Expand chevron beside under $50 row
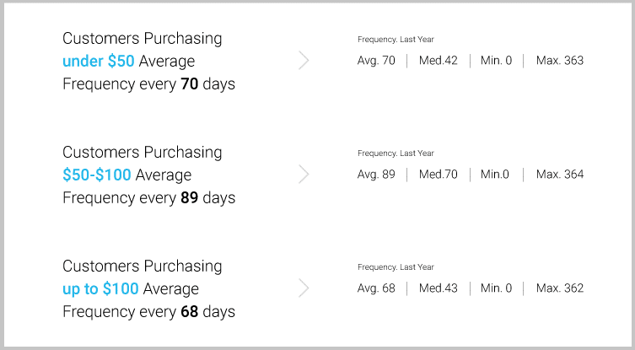This screenshot has width=635, height=350. coord(304,61)
